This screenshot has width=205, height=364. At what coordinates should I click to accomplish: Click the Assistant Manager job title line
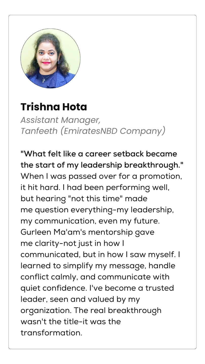(60, 120)
